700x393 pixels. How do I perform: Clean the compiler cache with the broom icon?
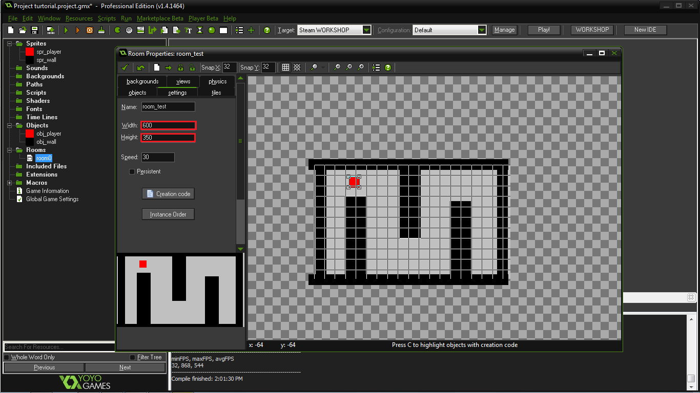(101, 30)
